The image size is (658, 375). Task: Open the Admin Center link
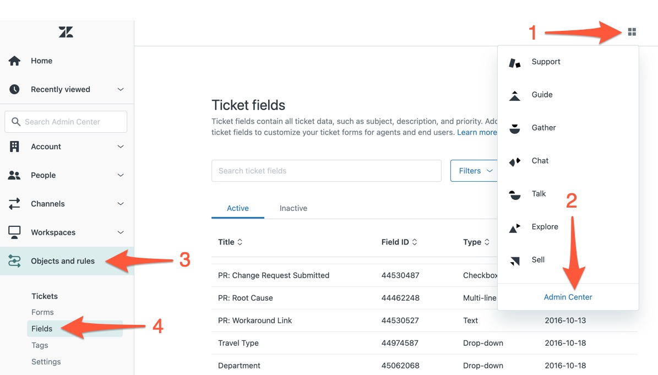[568, 297]
